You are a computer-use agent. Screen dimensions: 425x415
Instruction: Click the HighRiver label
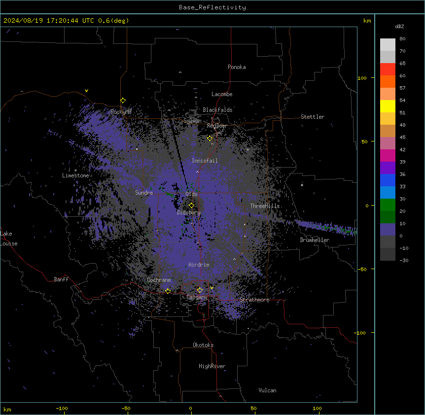(212, 366)
